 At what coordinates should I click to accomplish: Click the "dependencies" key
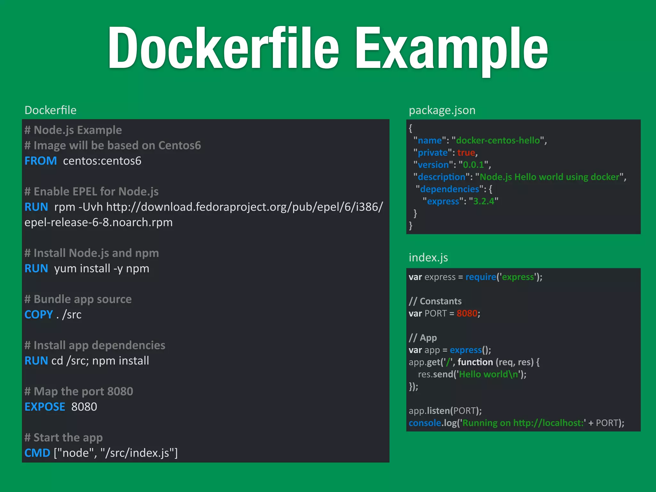click(449, 189)
